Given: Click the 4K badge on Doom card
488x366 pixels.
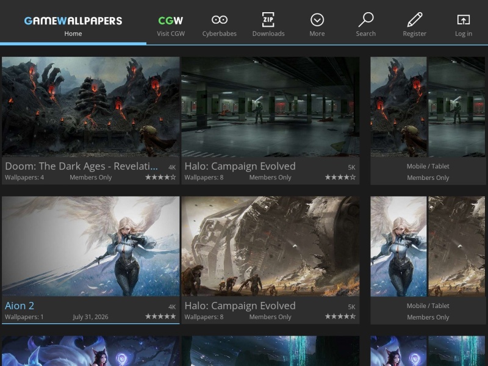Looking at the screenshot, I should click(172, 167).
